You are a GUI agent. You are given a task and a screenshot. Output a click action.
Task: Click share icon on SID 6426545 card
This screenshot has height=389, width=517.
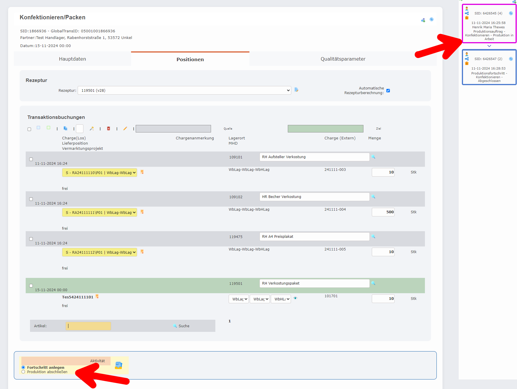tap(467, 13)
